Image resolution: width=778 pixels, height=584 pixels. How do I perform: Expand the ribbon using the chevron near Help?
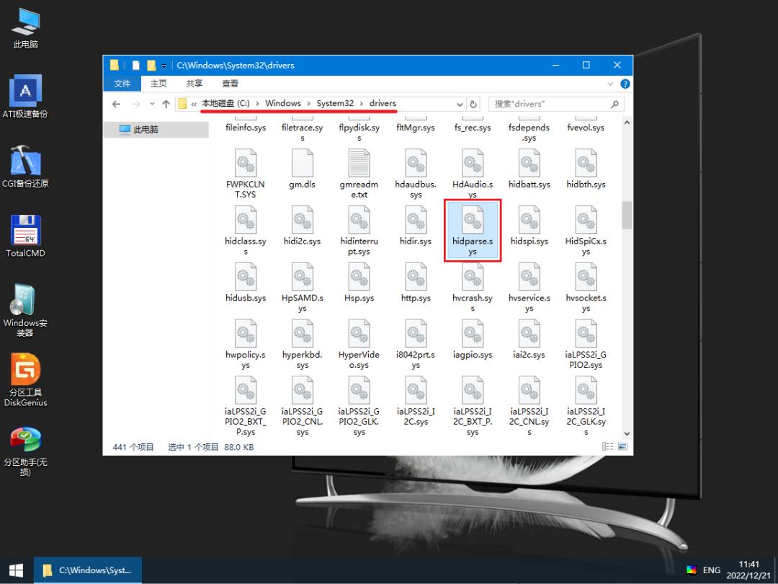[609, 83]
